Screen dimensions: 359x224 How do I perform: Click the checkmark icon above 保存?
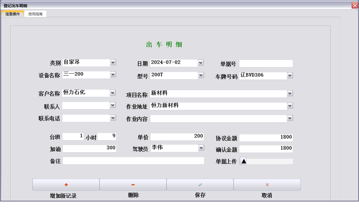pos(200,185)
